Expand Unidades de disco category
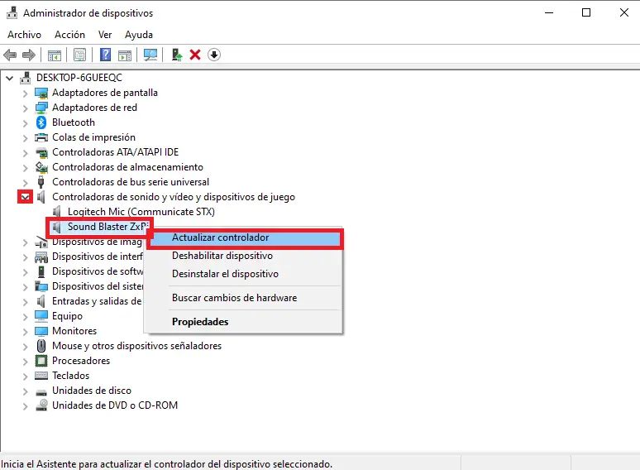Image resolution: width=640 pixels, height=470 pixels. tap(26, 391)
